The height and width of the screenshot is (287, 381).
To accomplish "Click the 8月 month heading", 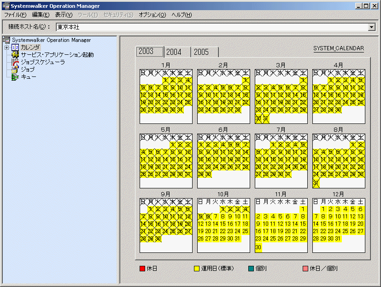I will [338, 130].
